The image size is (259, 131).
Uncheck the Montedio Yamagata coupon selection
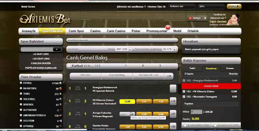184,97
